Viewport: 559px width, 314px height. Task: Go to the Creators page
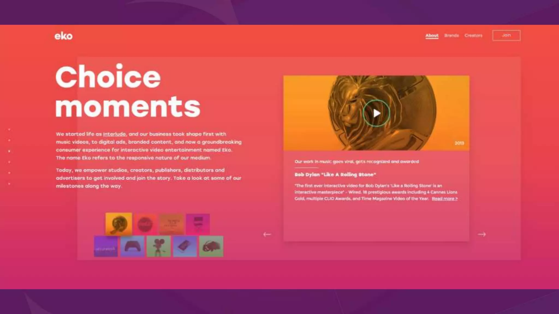[x=473, y=35]
